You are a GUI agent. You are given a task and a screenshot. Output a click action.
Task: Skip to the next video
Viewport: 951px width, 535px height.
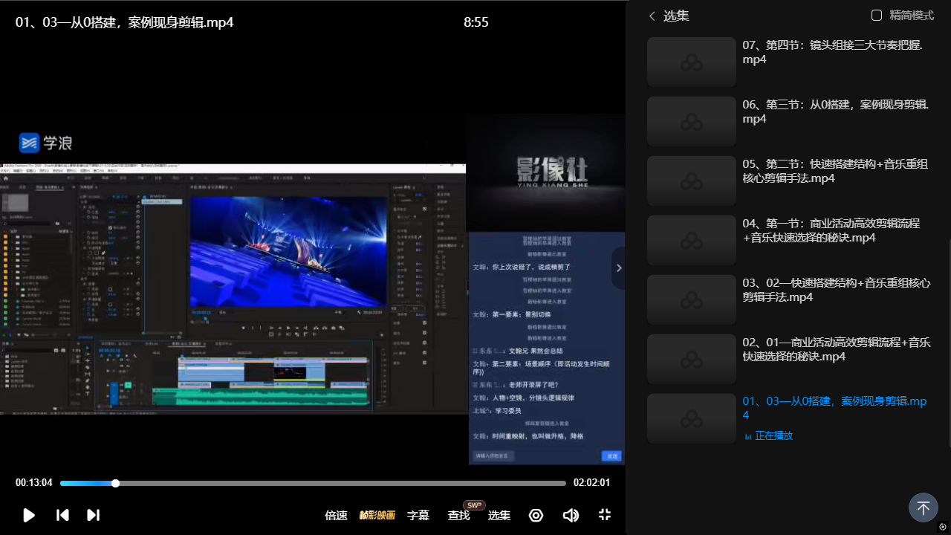[x=93, y=515]
